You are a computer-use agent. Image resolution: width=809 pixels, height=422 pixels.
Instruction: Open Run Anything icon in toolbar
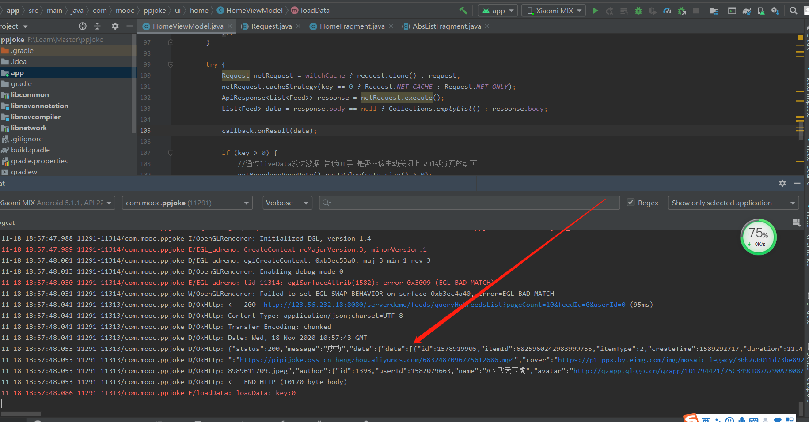(x=732, y=11)
